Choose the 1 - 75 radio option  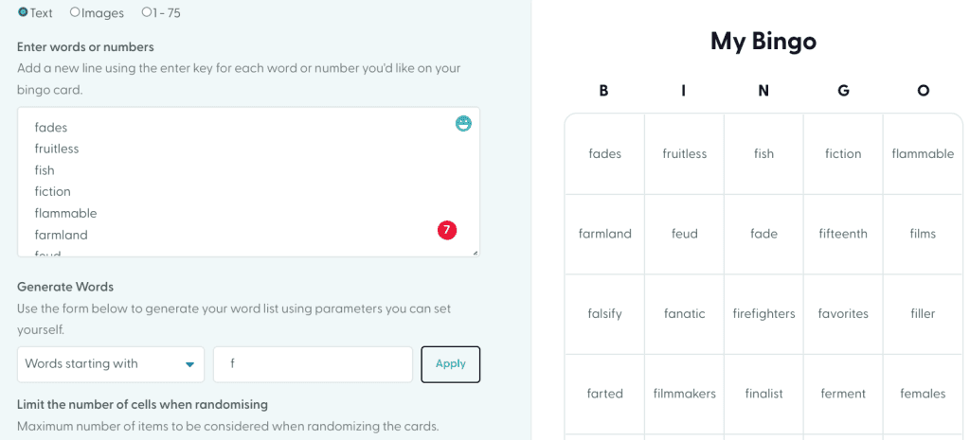(x=146, y=12)
